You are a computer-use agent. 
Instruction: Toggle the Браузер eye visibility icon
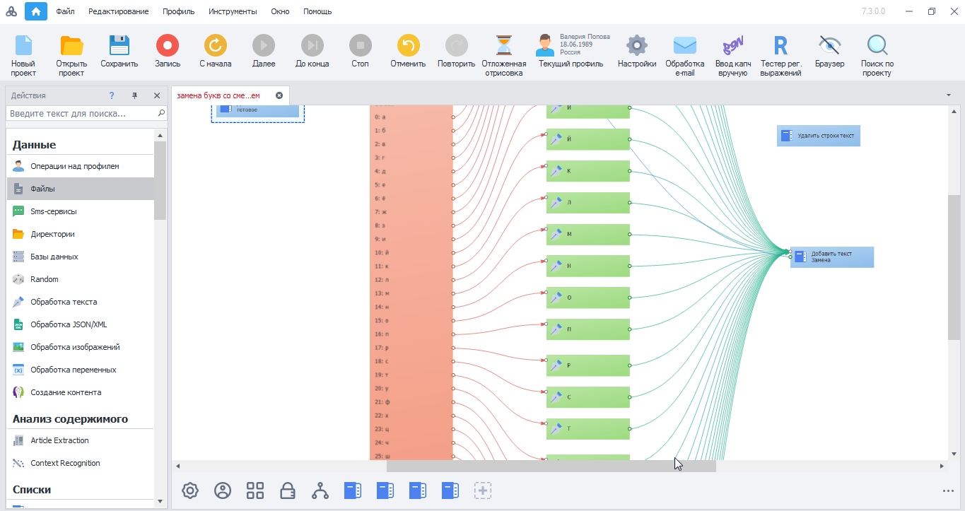[x=829, y=47]
